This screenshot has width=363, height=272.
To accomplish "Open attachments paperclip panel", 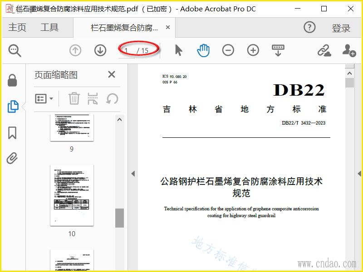I will pos(12,158).
